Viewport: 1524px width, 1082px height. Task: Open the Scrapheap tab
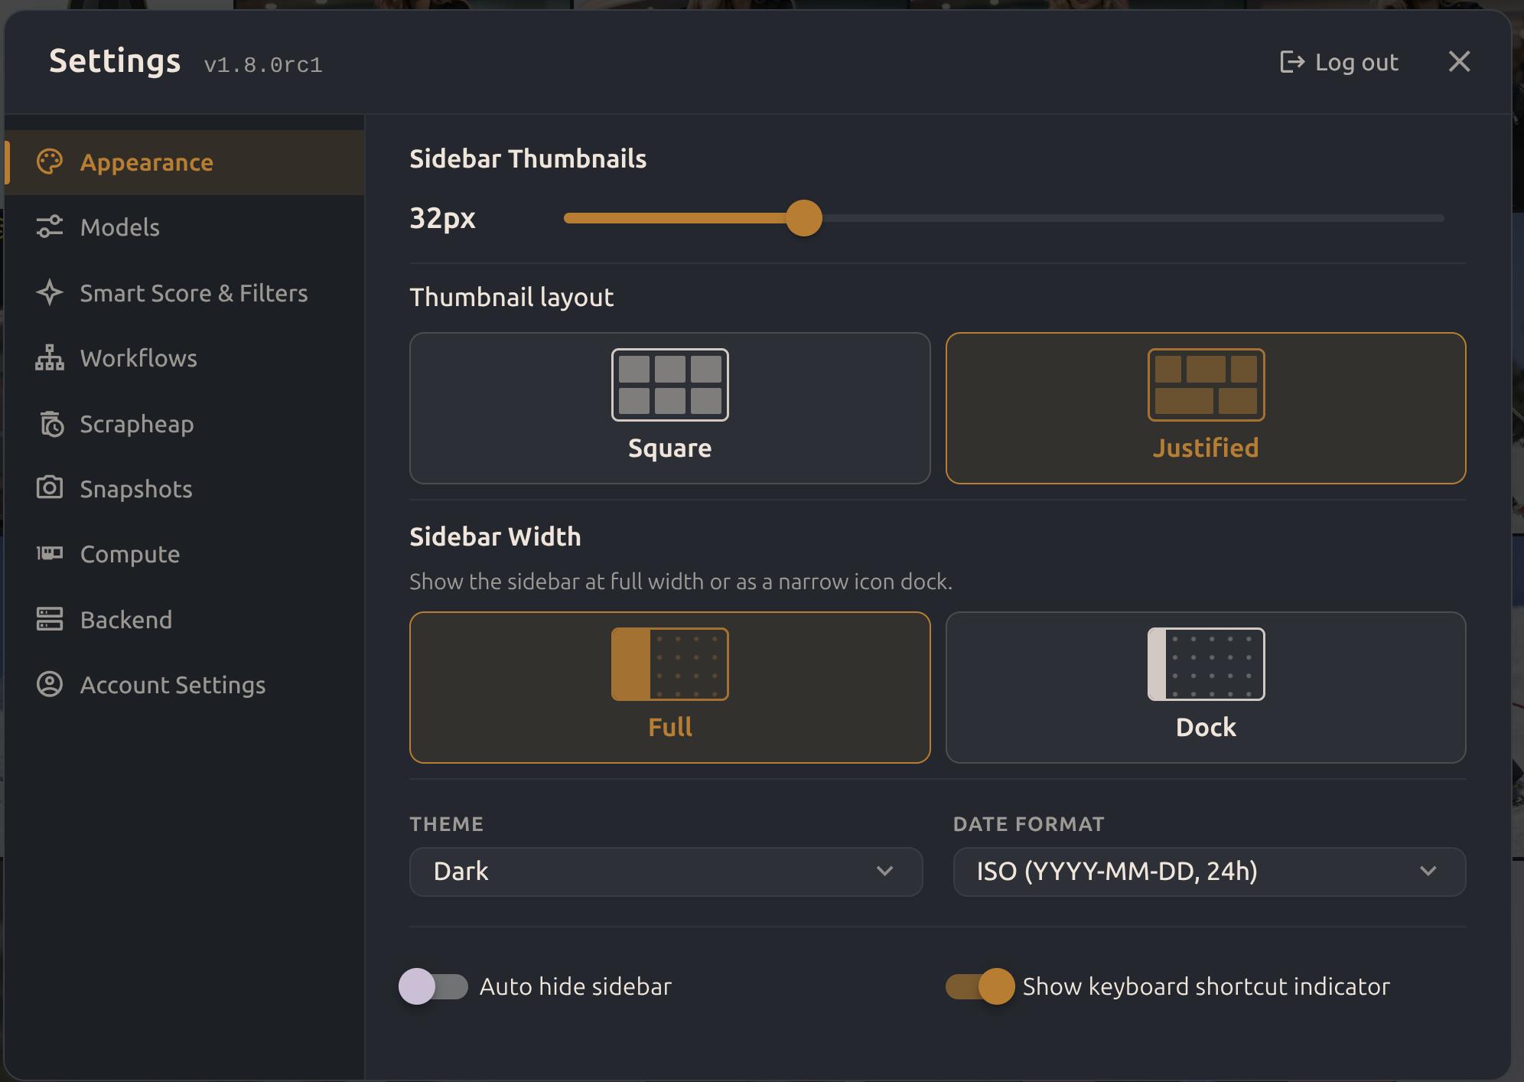[x=184, y=424]
